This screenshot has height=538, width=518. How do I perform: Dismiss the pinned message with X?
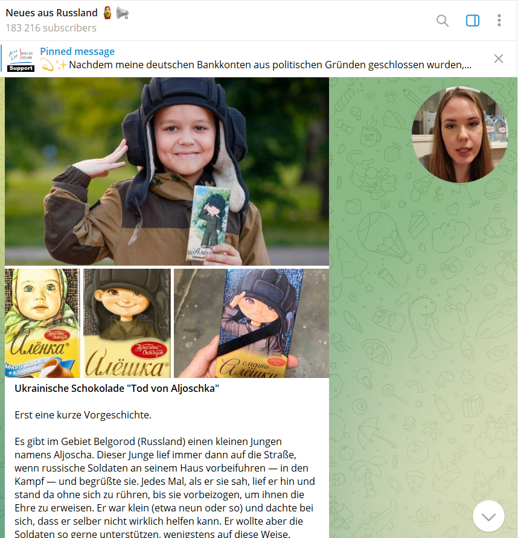[499, 59]
